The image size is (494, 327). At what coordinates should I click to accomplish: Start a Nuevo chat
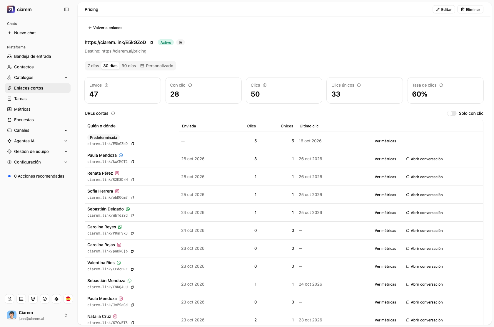point(38,33)
